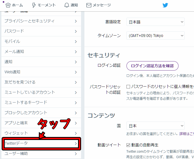
Task: Click the Twitter bird logo
Action: click(x=165, y=5)
